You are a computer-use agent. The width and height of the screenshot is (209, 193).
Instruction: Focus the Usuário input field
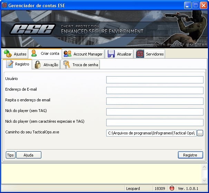(x=155, y=80)
